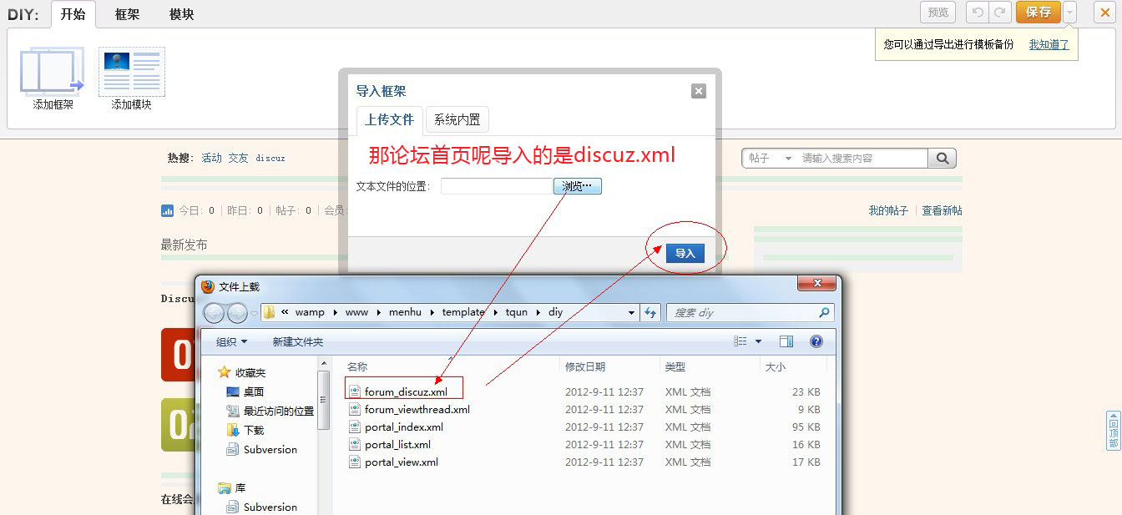Click the 搜索 diy search field
The height and width of the screenshot is (515, 1122).
[750, 313]
